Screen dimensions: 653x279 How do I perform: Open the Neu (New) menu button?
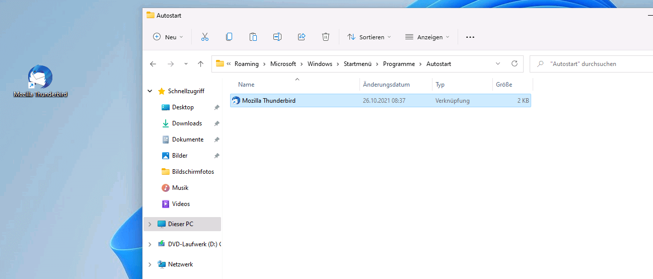point(168,37)
